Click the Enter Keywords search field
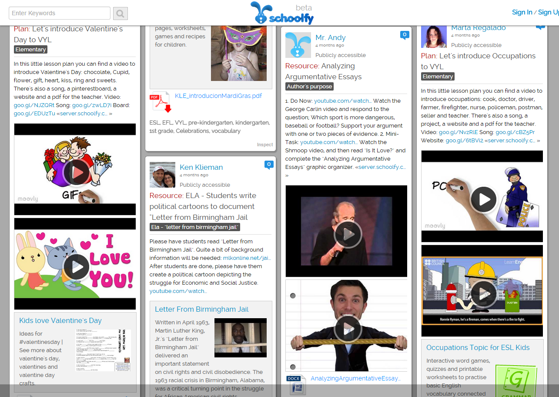 (60, 13)
